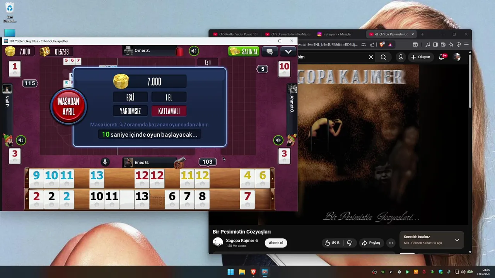Toggle the browser sidebar panel icon
Image resolution: width=495 pixels, height=278 pixels.
pos(435,45)
